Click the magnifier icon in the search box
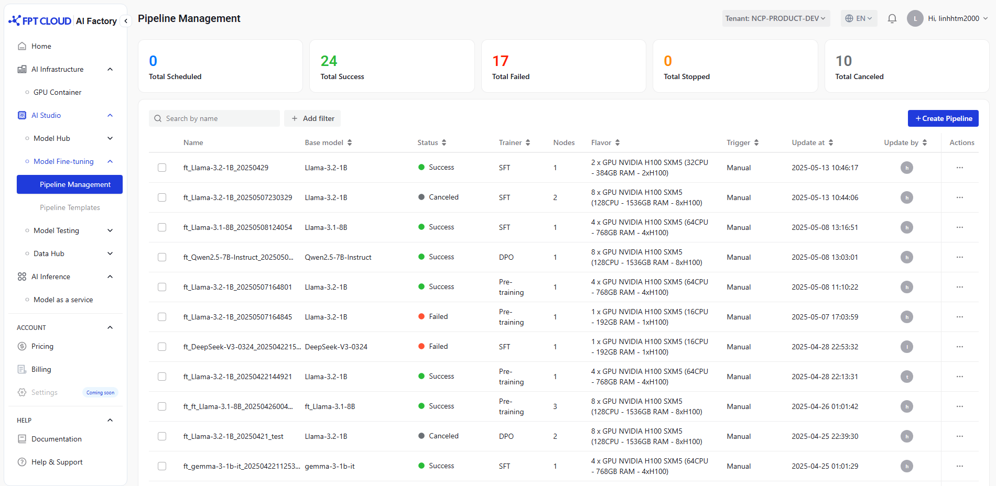Viewport: 996px width, 486px height. (x=158, y=119)
